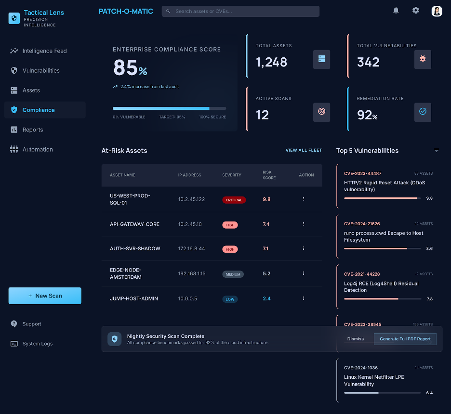Click the Total Assets server icon

(321, 59)
